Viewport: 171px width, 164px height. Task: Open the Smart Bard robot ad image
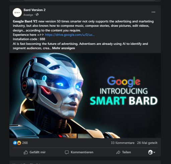(x=85, y=96)
